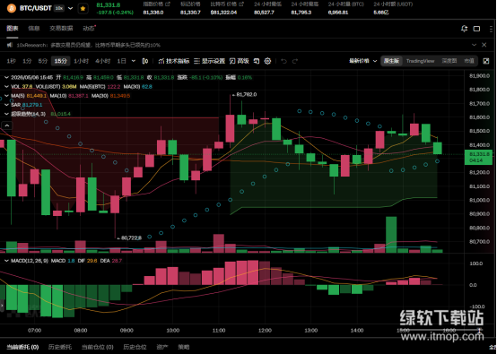The height and width of the screenshot is (354, 497).
Task: Click the redo arrow icon
Action: [x=295, y=61]
